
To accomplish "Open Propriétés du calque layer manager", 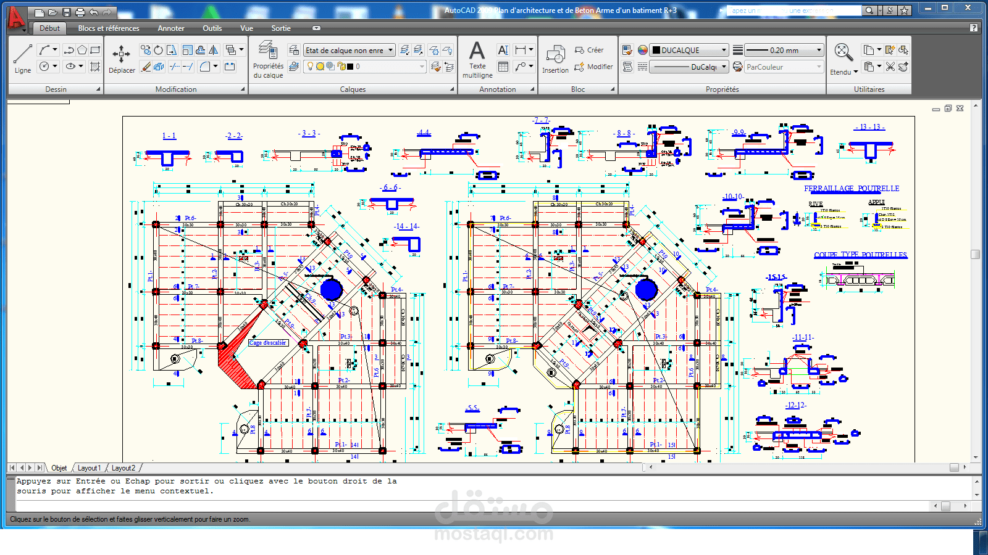I will pos(268,59).
